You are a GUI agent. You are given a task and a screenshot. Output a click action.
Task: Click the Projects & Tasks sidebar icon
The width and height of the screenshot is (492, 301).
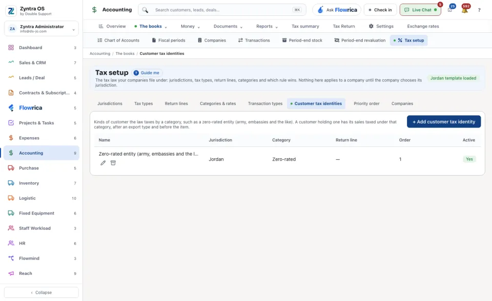11,122
